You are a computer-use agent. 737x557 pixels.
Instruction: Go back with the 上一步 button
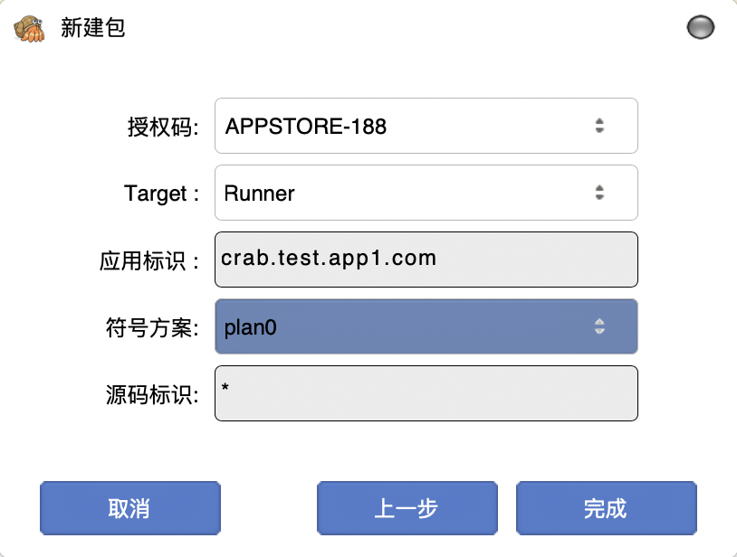407,508
